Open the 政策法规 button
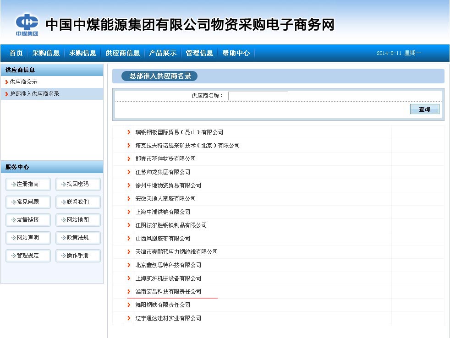Image resolution: width=450 pixels, height=338 pixels. (78, 238)
